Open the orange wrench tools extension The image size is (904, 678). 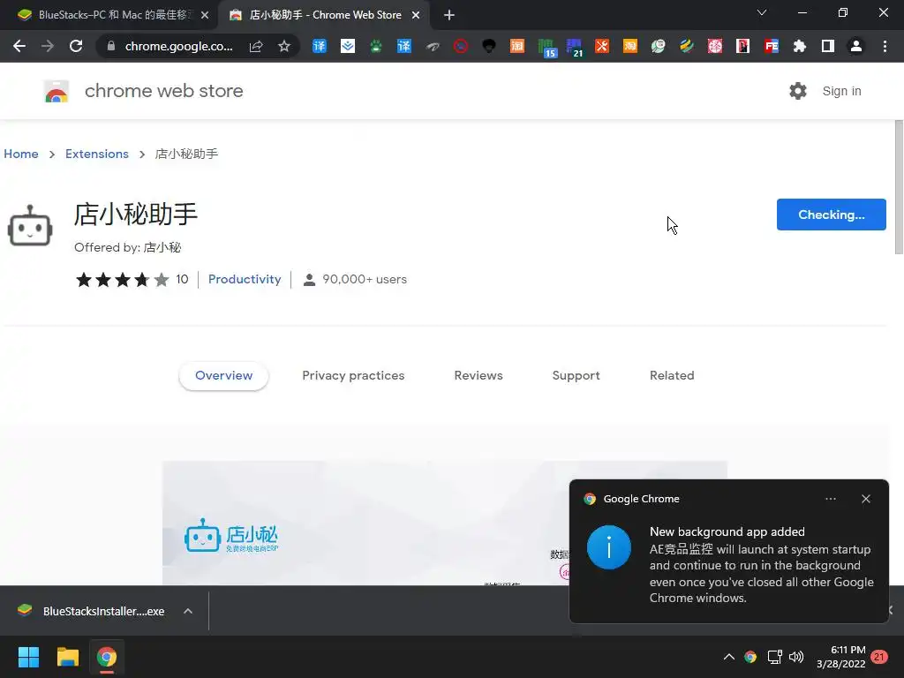pos(602,46)
